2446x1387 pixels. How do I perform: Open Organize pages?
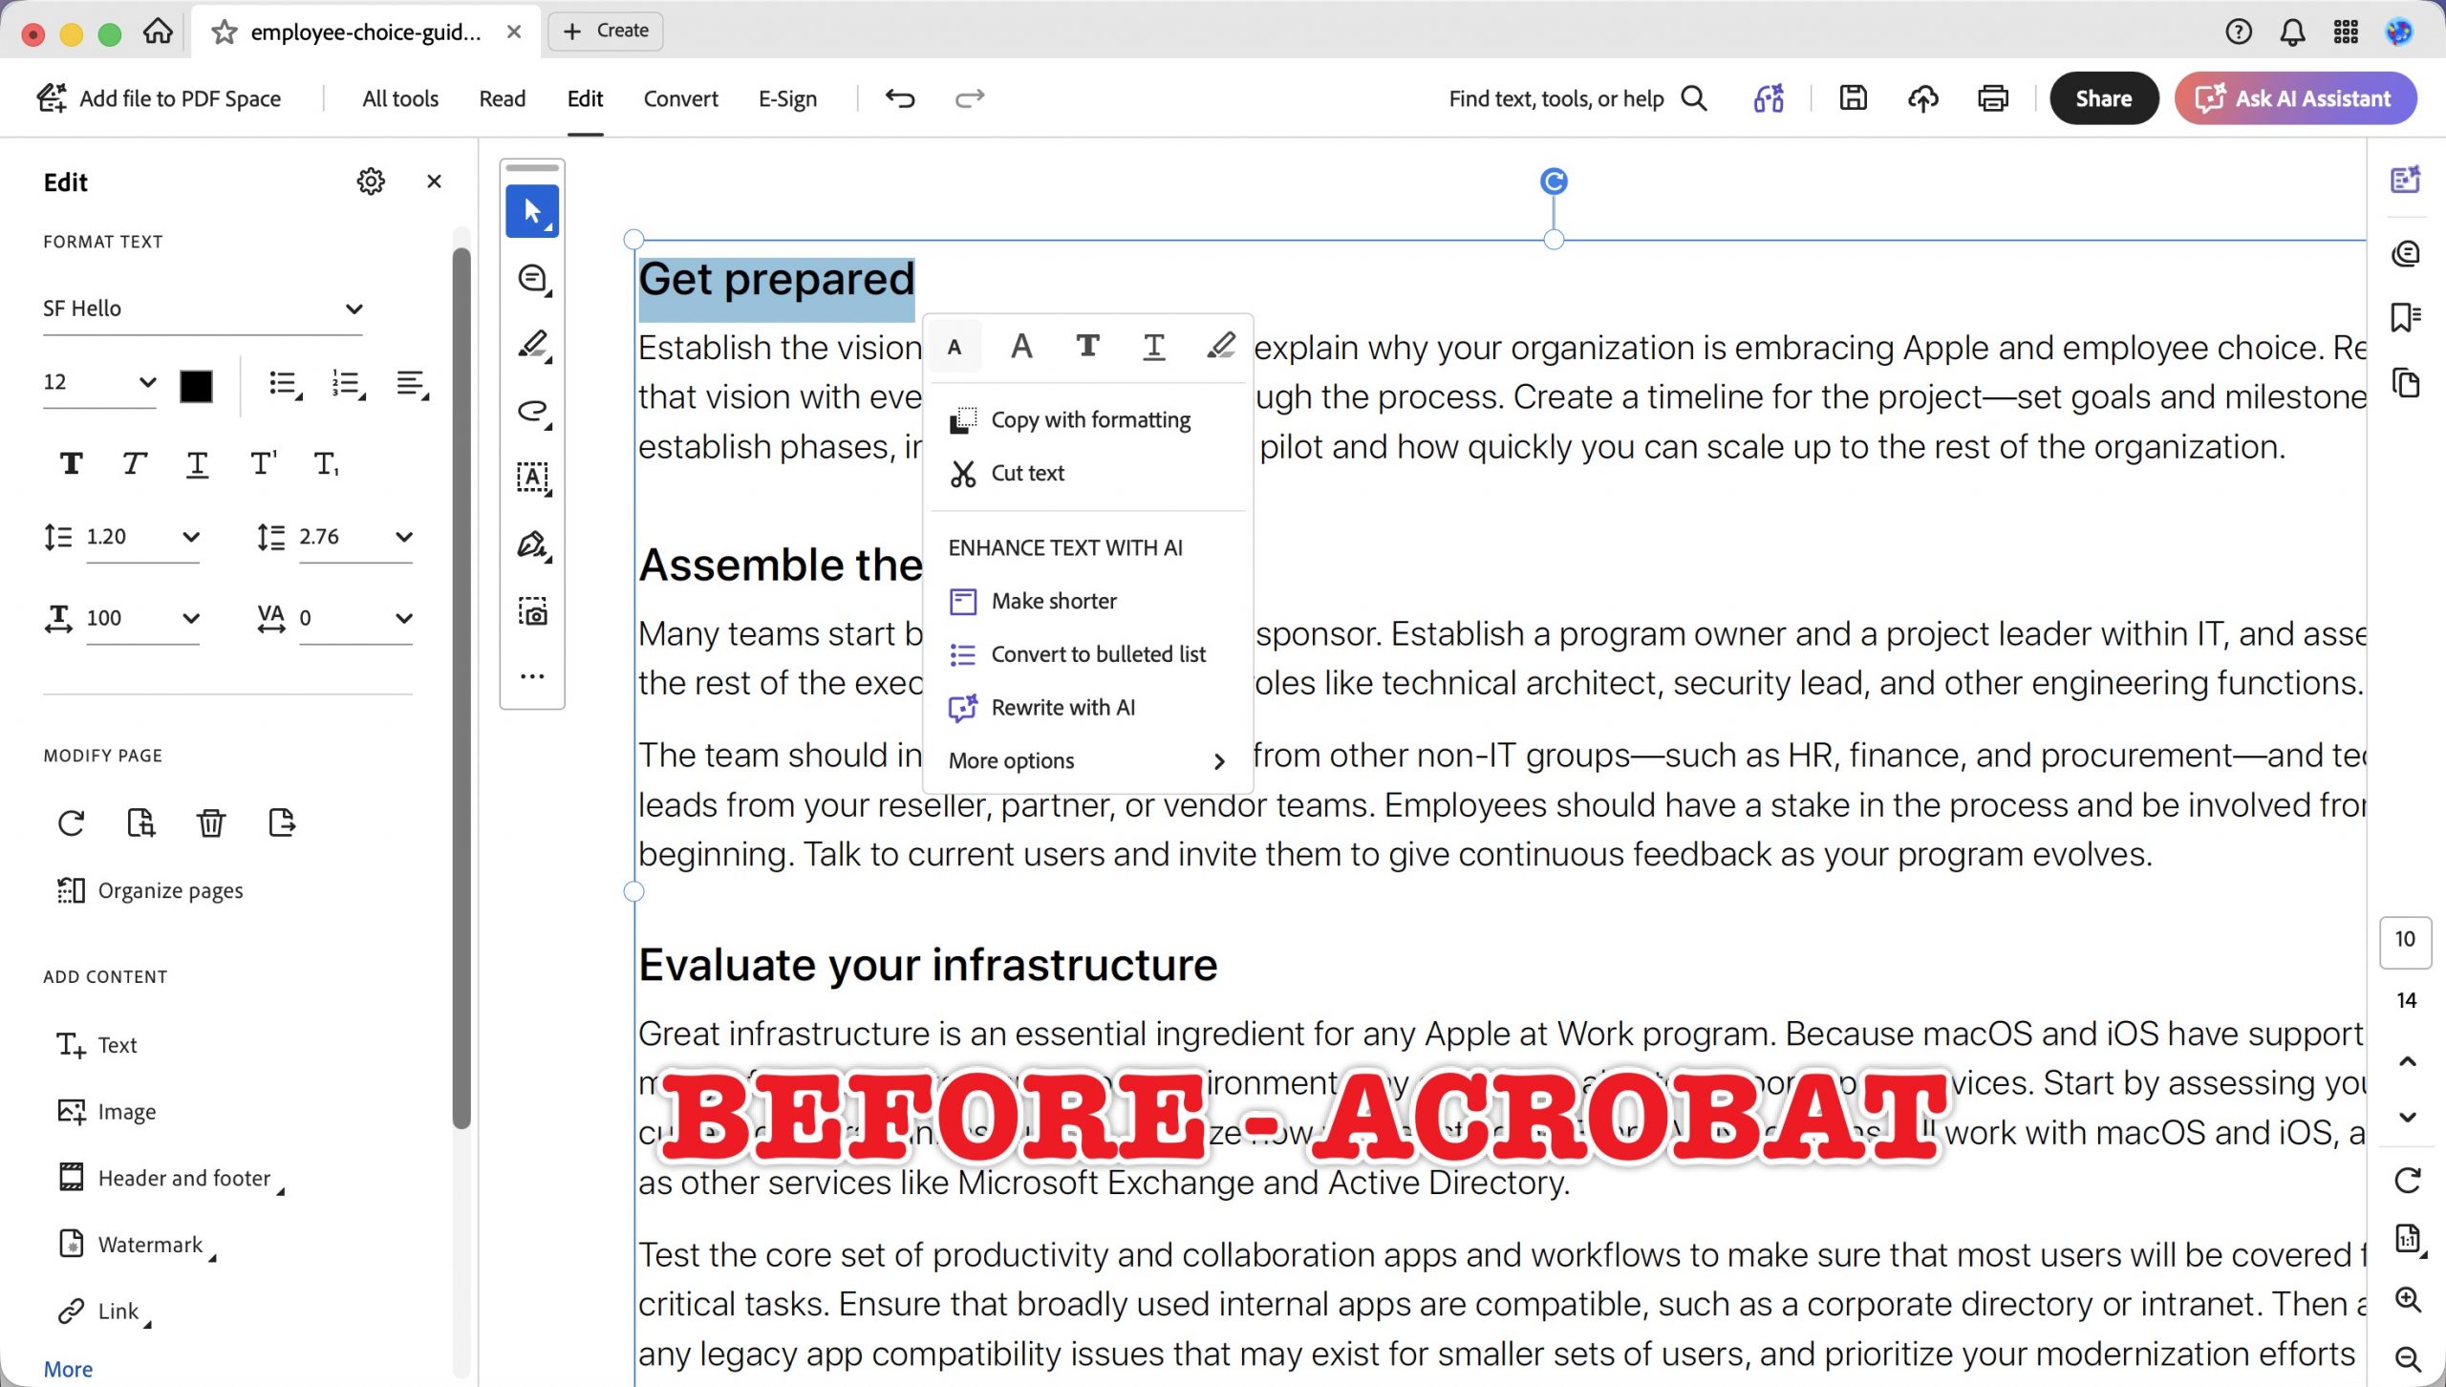coord(150,890)
